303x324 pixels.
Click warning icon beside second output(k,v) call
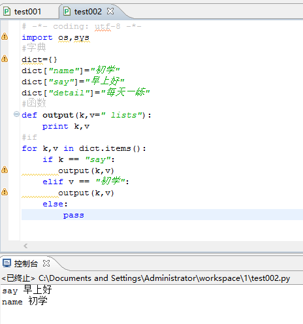point(5,192)
